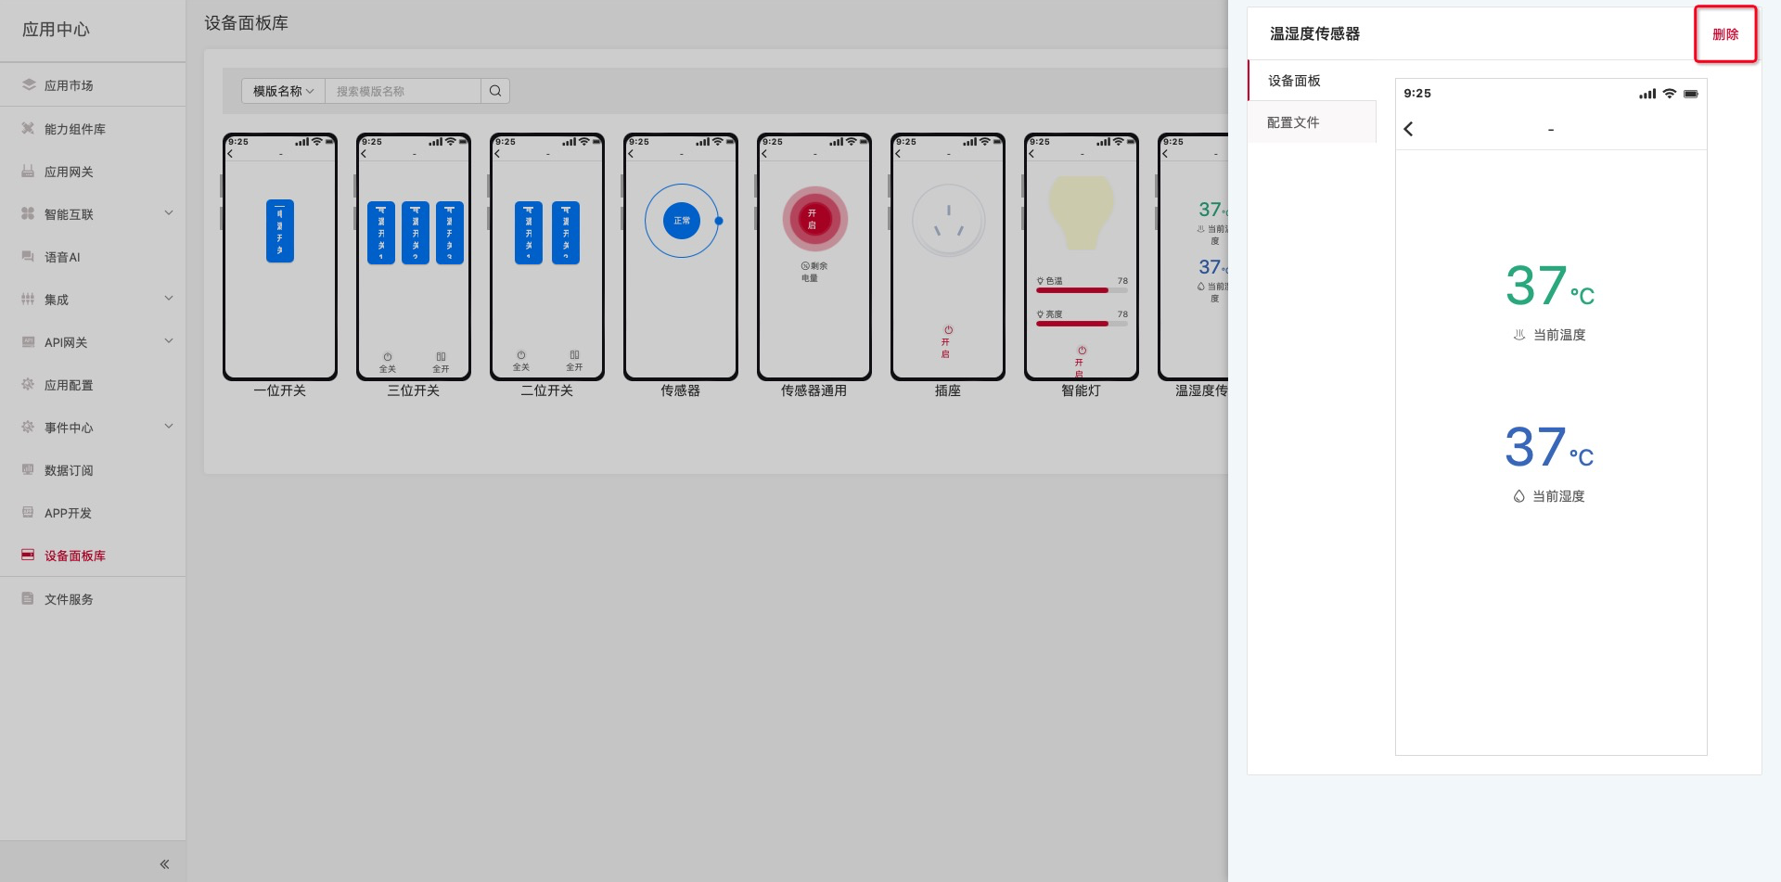Click the 能力组件库 sidebar icon
This screenshot has width=1781, height=882.
29,129
